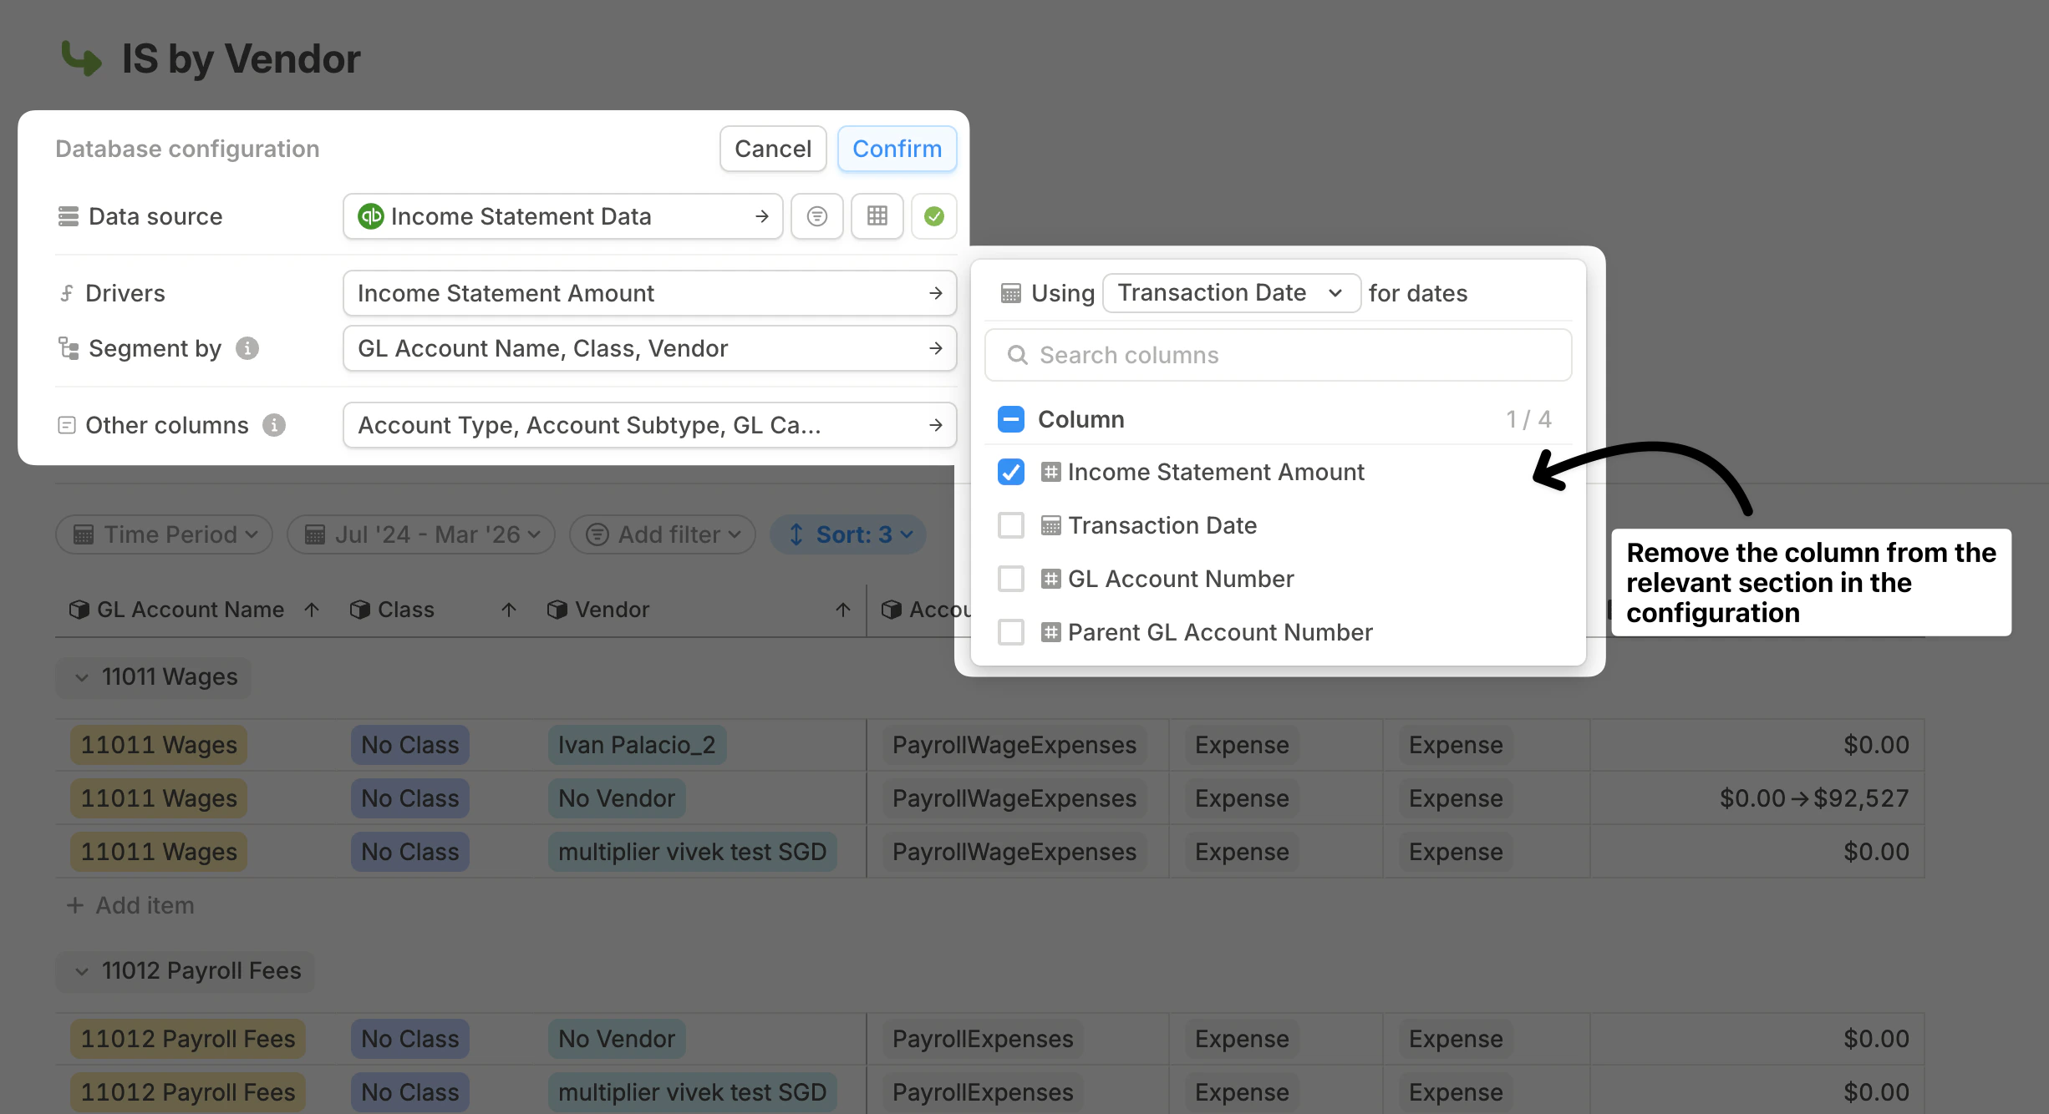Viewport: 2049px width, 1114px height.
Task: Click the info icon next to Segment by
Action: click(x=247, y=348)
